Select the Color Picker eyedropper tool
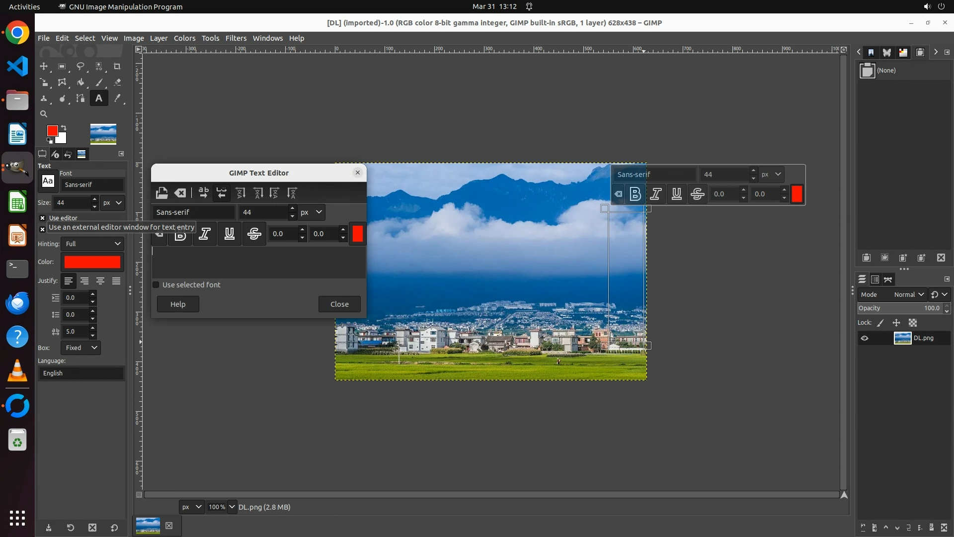 tap(117, 98)
